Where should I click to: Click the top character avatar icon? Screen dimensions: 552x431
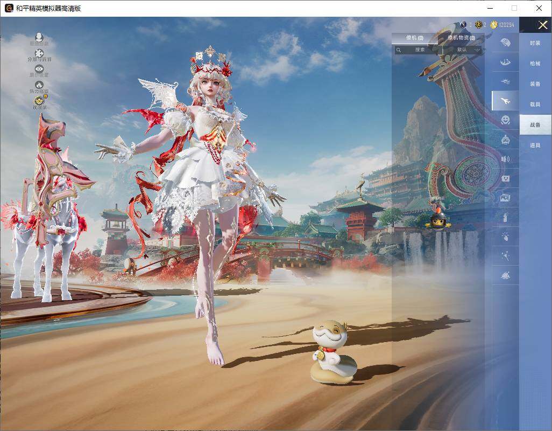click(x=39, y=38)
